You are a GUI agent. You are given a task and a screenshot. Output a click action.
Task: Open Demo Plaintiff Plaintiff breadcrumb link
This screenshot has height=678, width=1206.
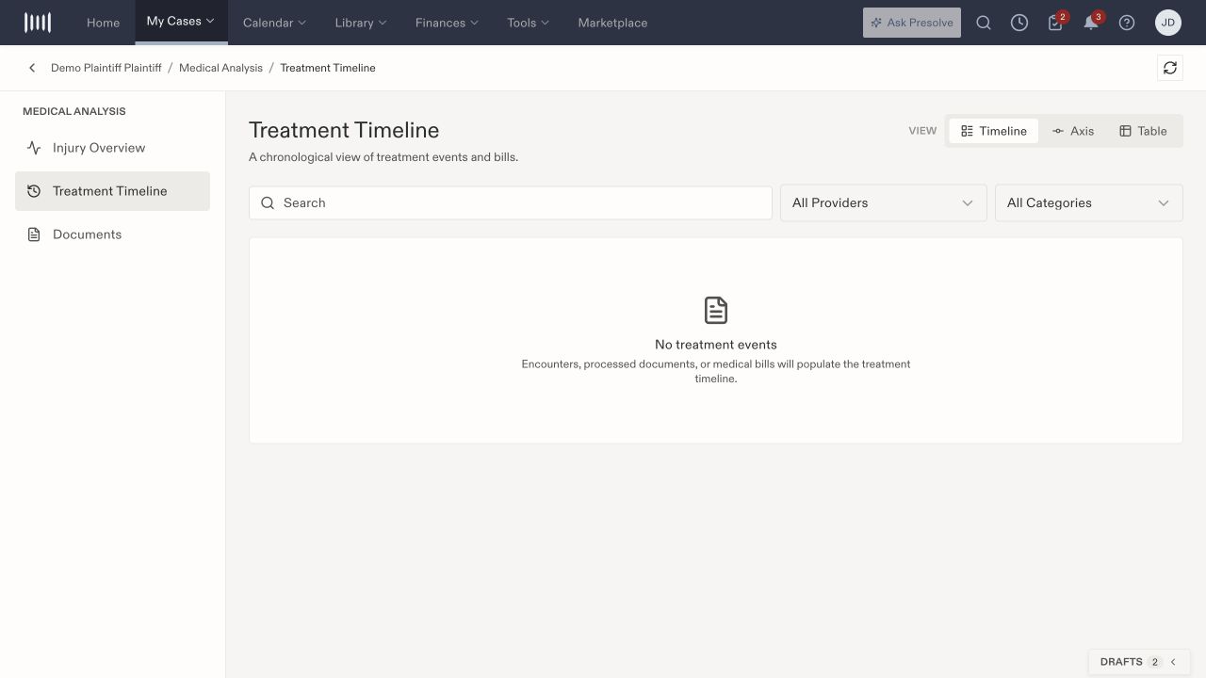106,68
